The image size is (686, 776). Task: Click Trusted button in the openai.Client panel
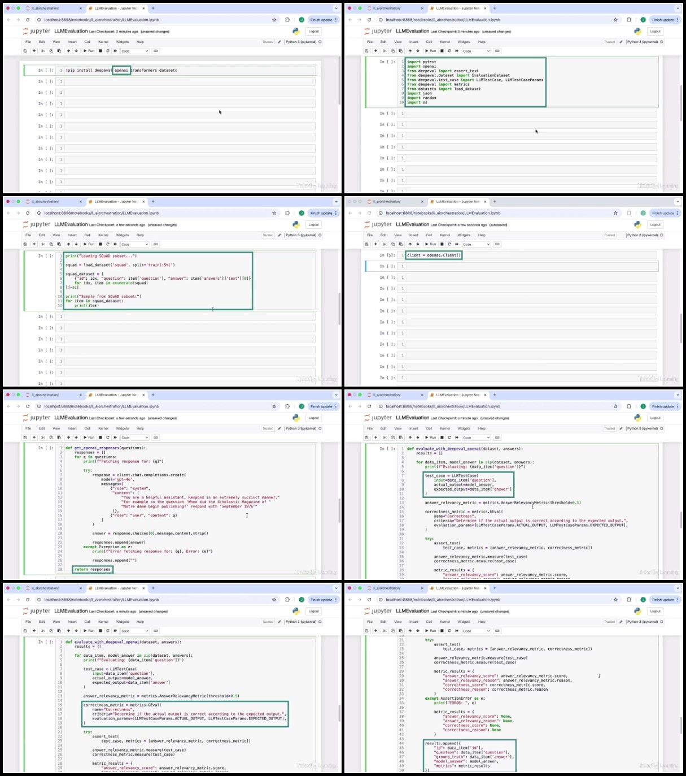coord(609,235)
